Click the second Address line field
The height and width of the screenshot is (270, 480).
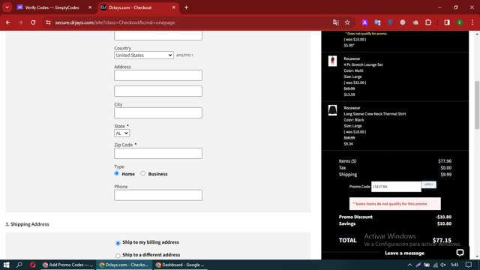click(x=158, y=91)
